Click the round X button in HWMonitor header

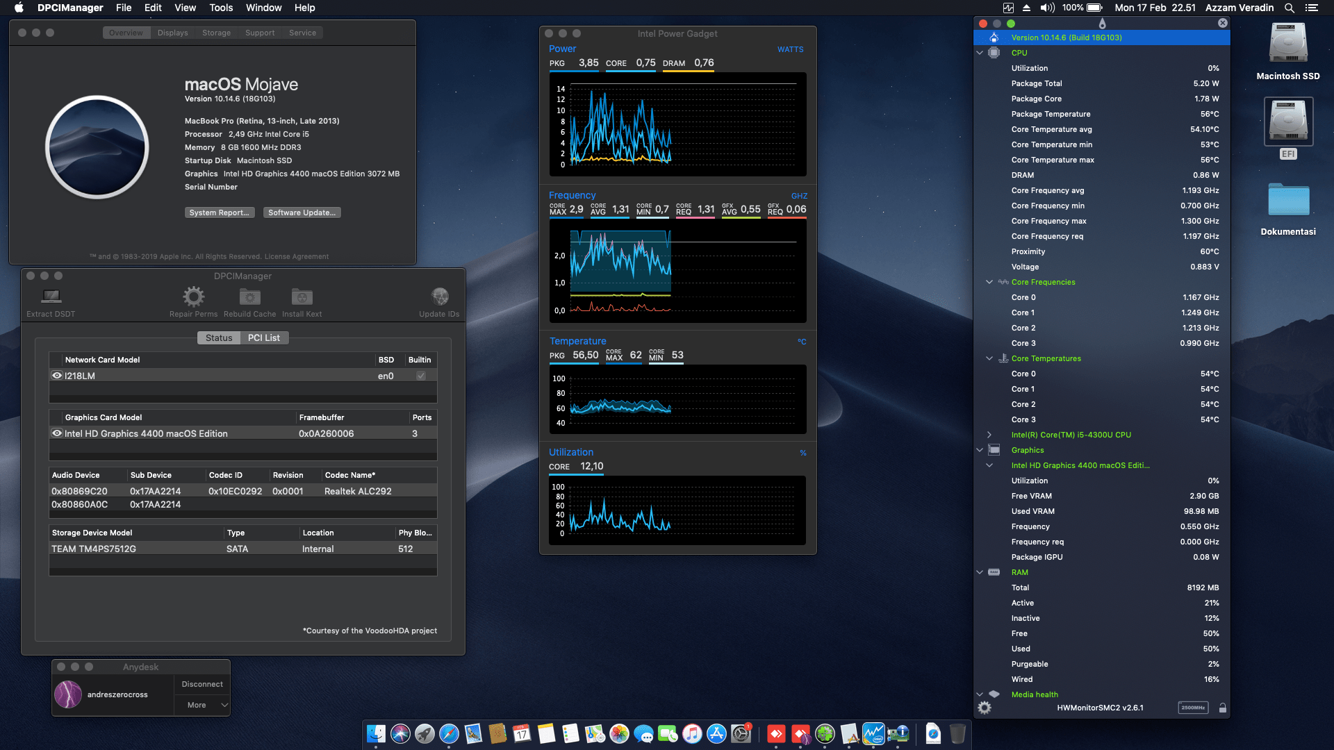(1222, 23)
